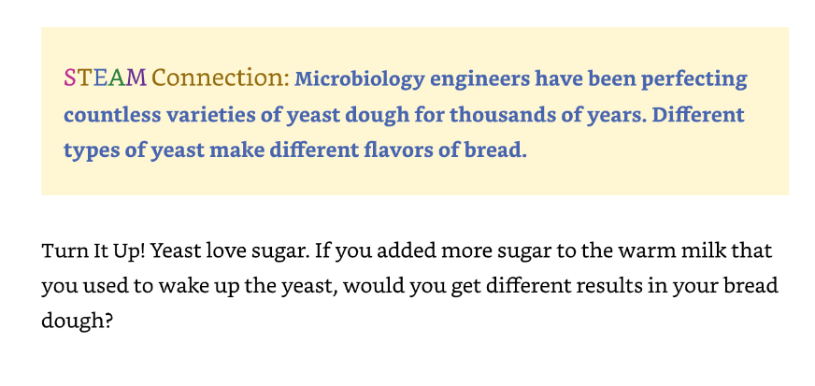The image size is (815, 386).
Task: Click the word Connection: in the heading
Action: pyautogui.click(x=221, y=78)
